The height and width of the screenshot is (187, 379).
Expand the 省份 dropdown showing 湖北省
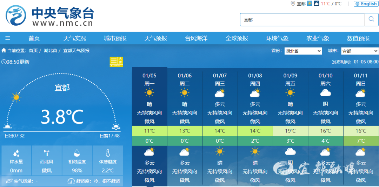point(302,51)
